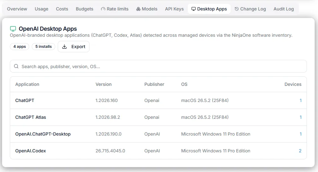Viewport: 318px width, 172px height.
Task: Click the history icon beside Change Log
Action: coord(237,9)
